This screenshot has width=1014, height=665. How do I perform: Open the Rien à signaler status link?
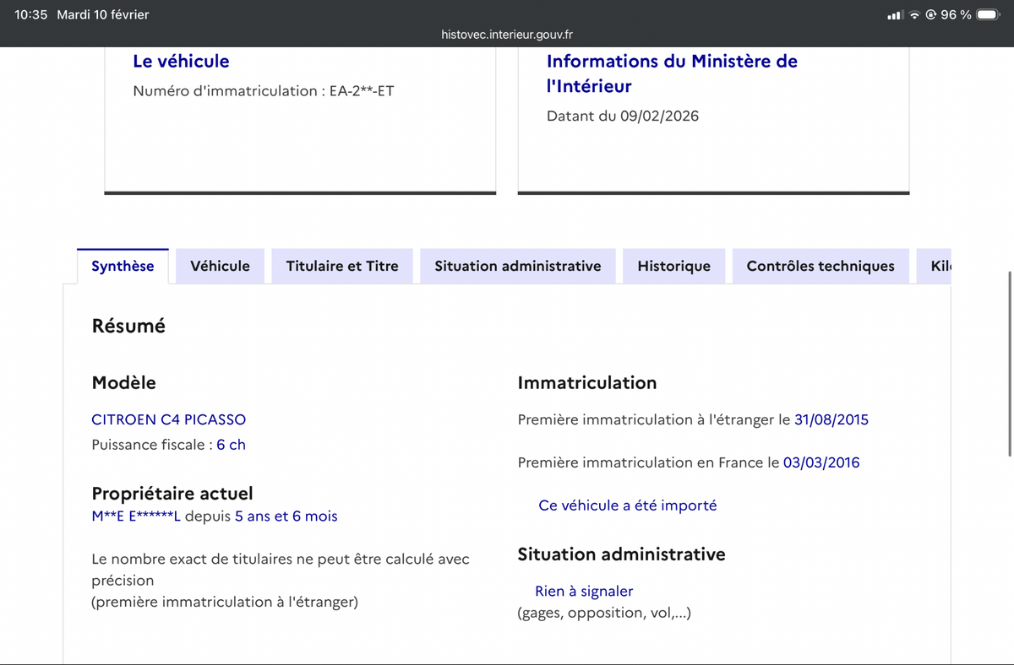pyautogui.click(x=584, y=591)
